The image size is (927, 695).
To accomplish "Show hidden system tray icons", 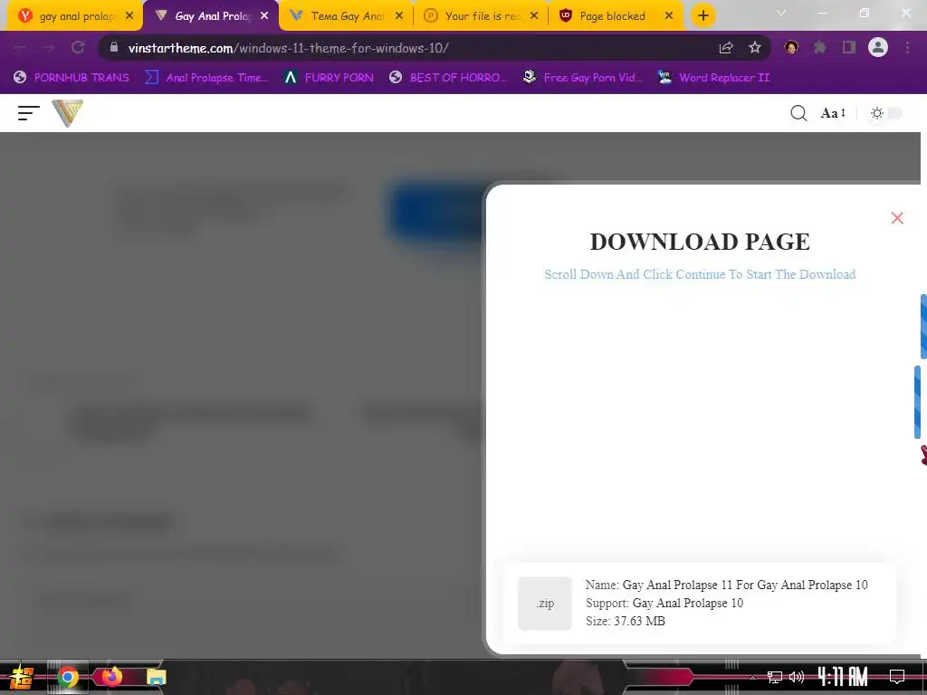I will 752,677.
